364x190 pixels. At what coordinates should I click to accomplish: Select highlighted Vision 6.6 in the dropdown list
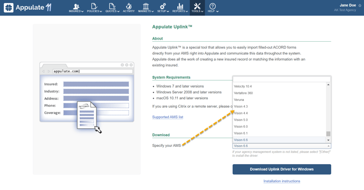tap(279, 140)
